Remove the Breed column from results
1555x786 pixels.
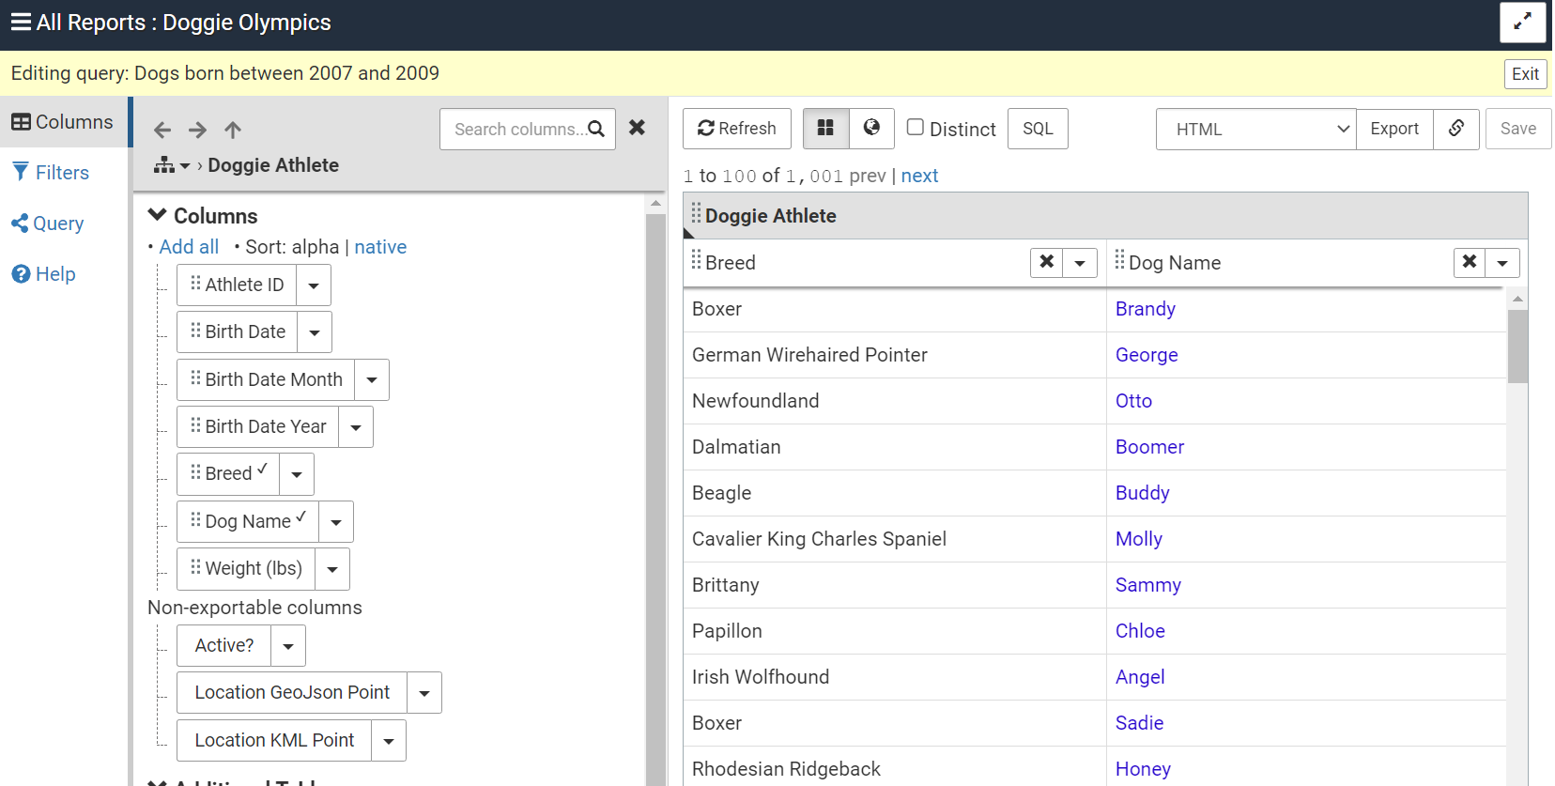pyautogui.click(x=1046, y=262)
